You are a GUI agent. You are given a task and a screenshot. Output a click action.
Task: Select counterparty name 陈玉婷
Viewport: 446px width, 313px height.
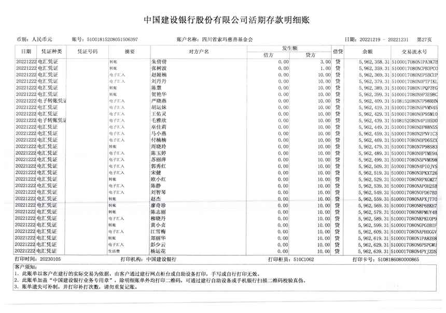(x=158, y=153)
